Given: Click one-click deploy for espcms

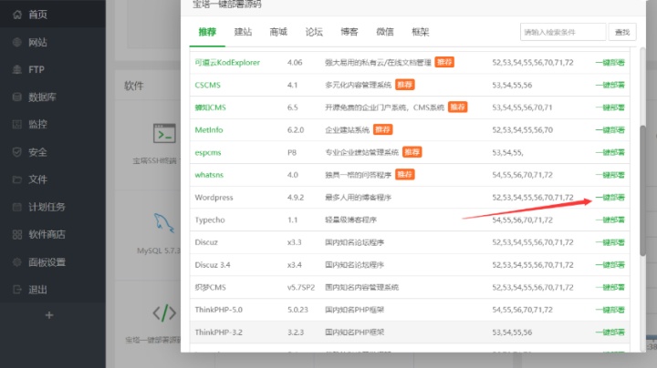Looking at the screenshot, I should tap(610, 152).
